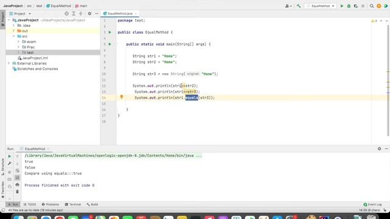The height and width of the screenshot is (219, 390).
Task: Run with coverage from the top toolbar
Action: [356, 6]
